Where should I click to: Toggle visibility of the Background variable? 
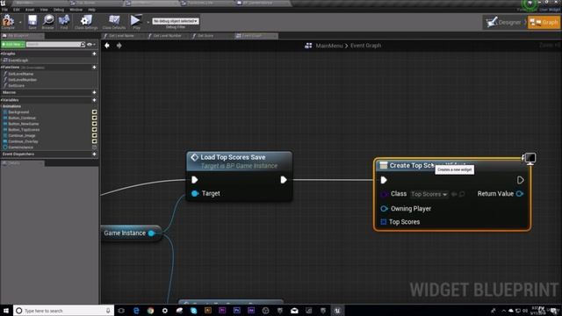tap(94, 112)
